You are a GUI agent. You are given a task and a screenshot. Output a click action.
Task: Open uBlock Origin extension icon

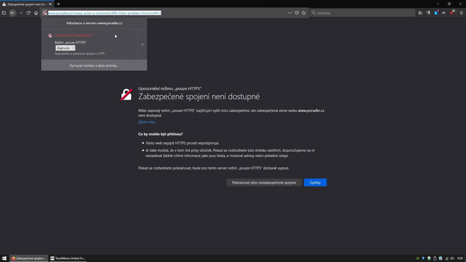[452, 13]
